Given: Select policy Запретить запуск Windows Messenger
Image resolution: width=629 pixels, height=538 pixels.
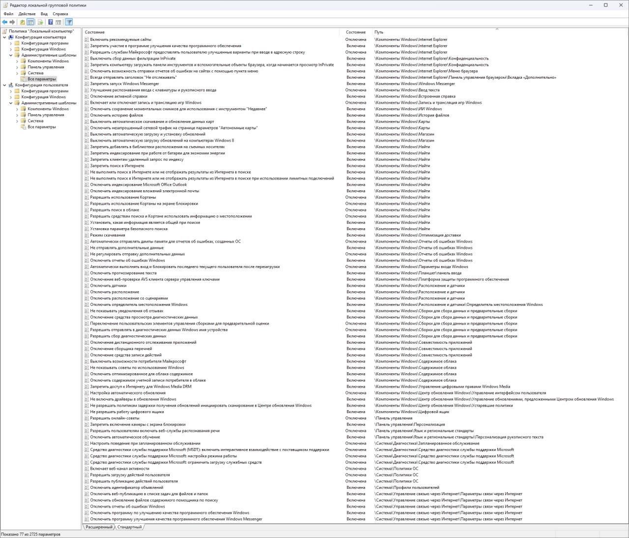Looking at the screenshot, I should pyautogui.click(x=124, y=84).
